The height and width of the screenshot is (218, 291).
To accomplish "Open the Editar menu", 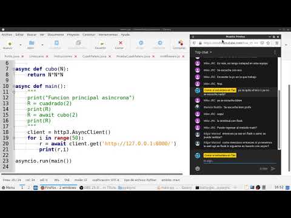I will pyautogui.click(x=19, y=35).
